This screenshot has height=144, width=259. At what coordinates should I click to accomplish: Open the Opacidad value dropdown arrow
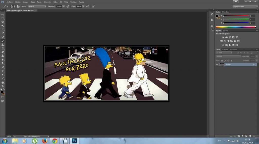[63, 6]
